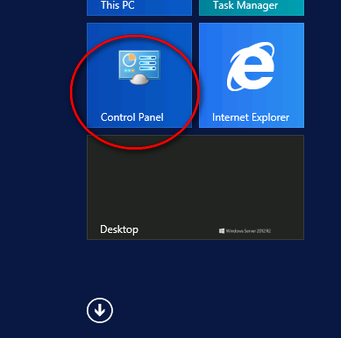Launch the Internet Explorer tile
Image resolution: width=341 pixels, height=338 pixels.
pos(252,75)
